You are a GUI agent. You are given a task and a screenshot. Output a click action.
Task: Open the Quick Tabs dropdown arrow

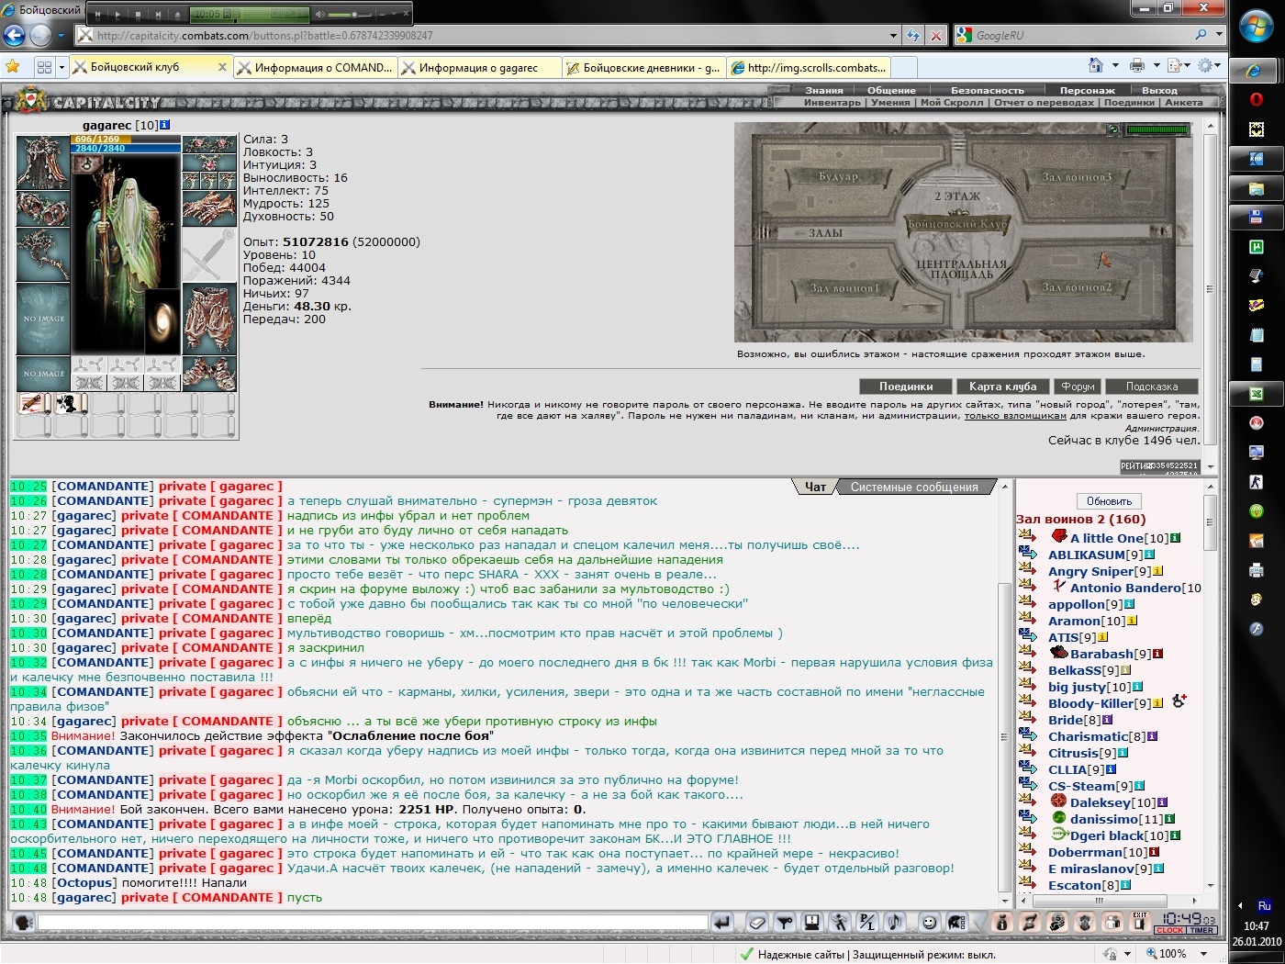tap(62, 67)
